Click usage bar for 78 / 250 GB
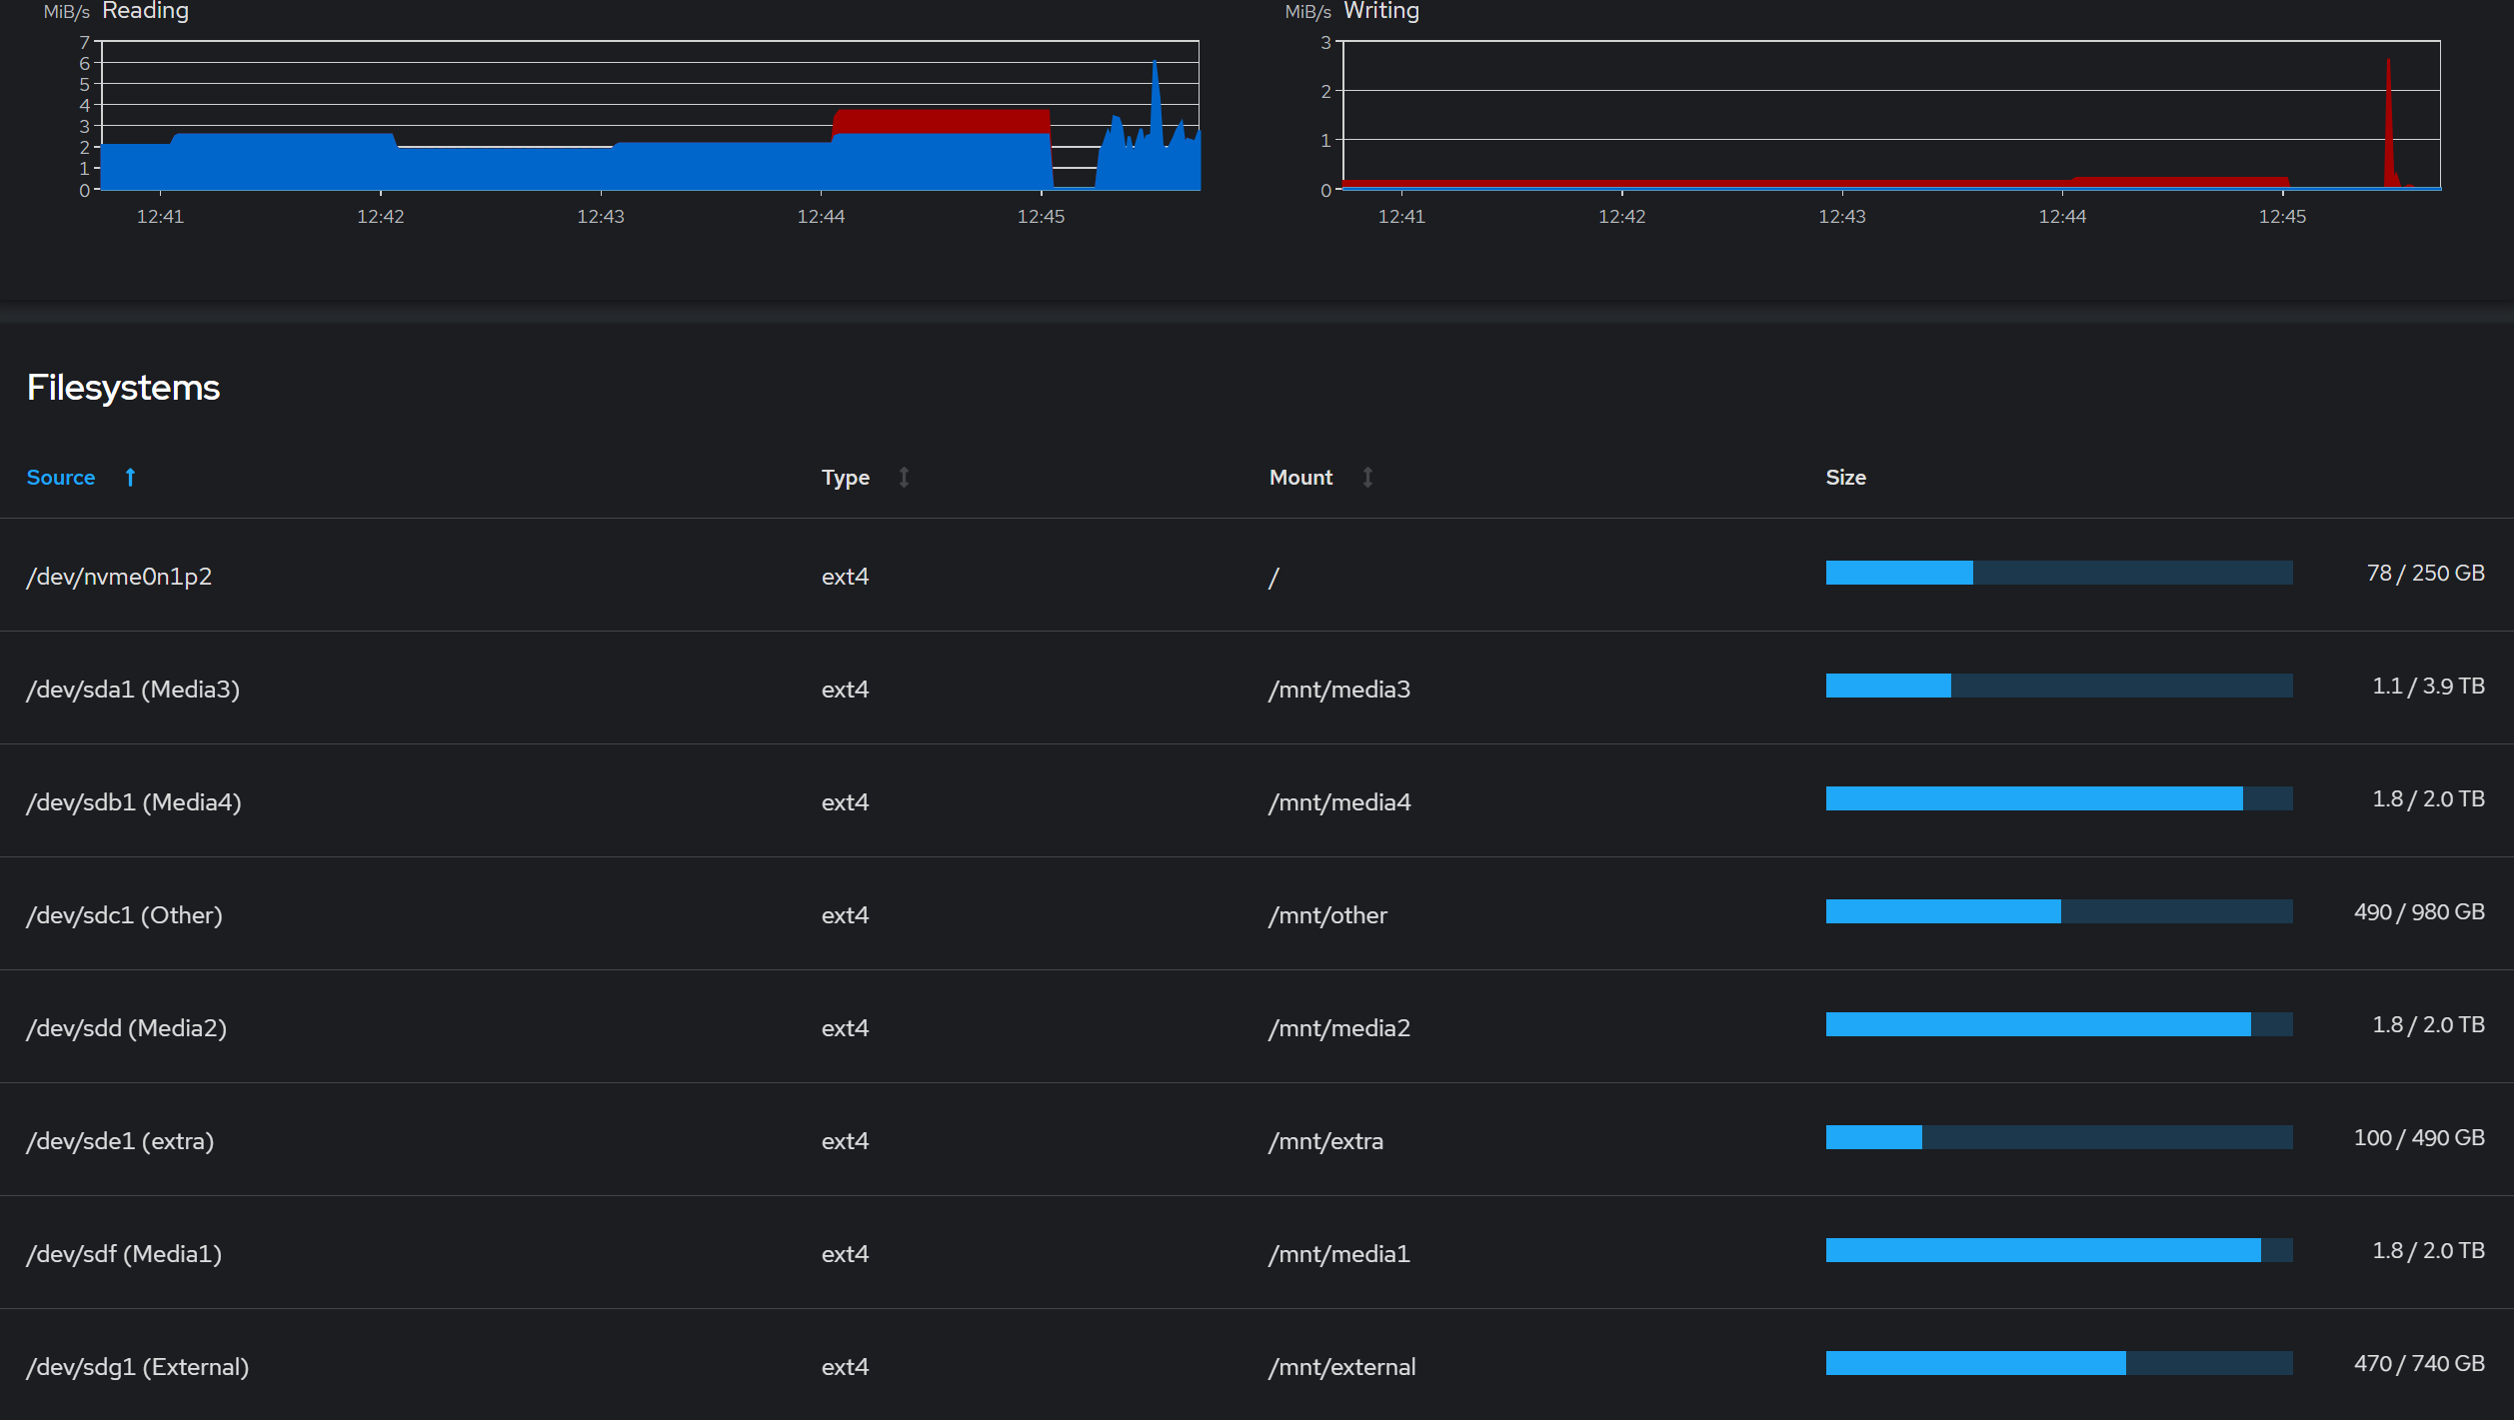This screenshot has height=1420, width=2514. [2059, 573]
